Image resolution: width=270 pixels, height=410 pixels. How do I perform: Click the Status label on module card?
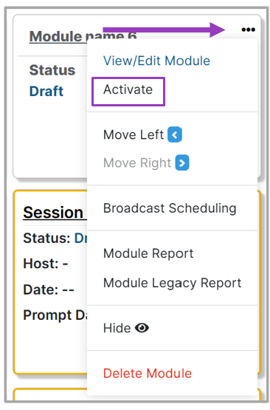52,70
